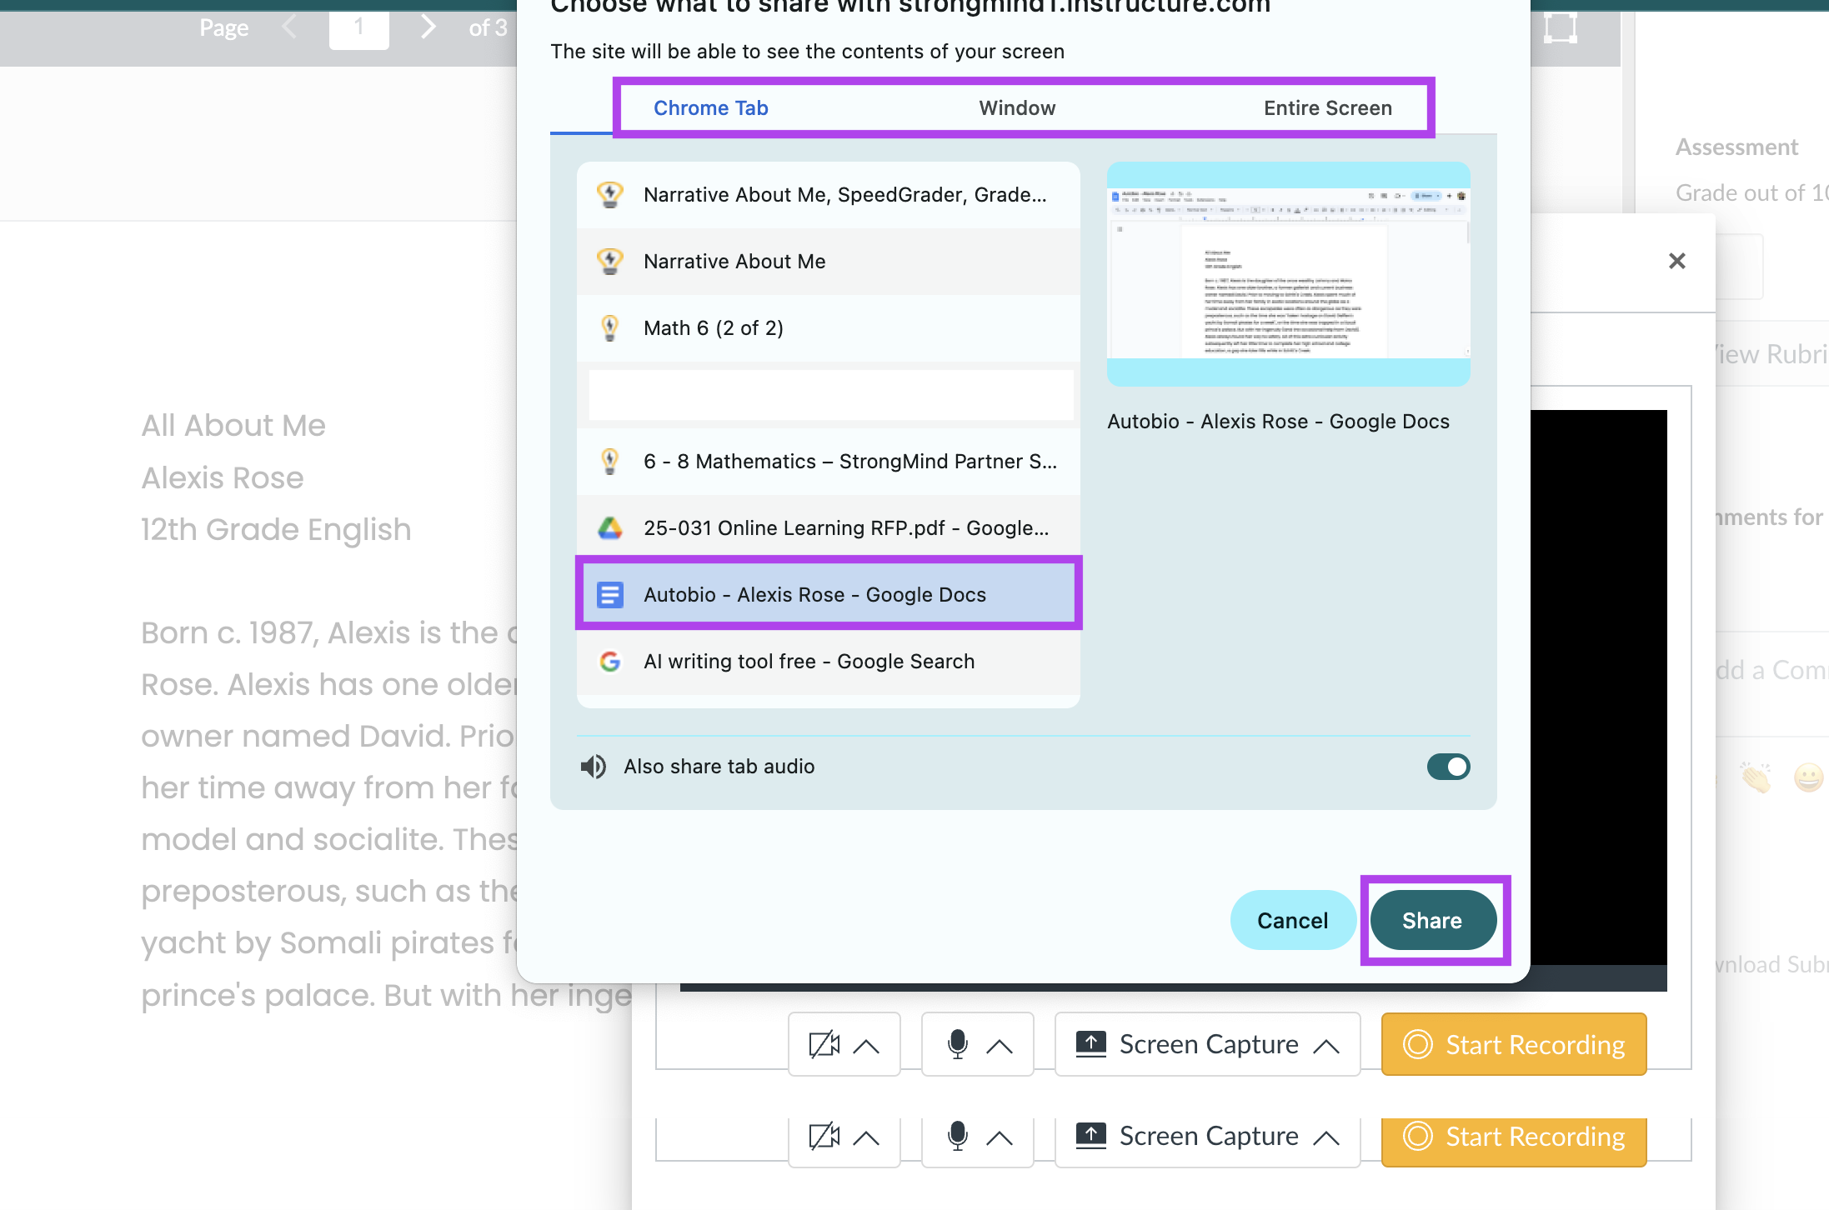Image resolution: width=1829 pixels, height=1210 pixels.
Task: Click the Math 6 (2 of 2) tab icon
Action: pyautogui.click(x=609, y=328)
